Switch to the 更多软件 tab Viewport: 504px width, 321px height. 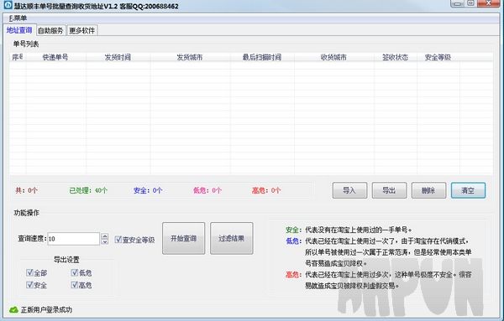pos(82,30)
